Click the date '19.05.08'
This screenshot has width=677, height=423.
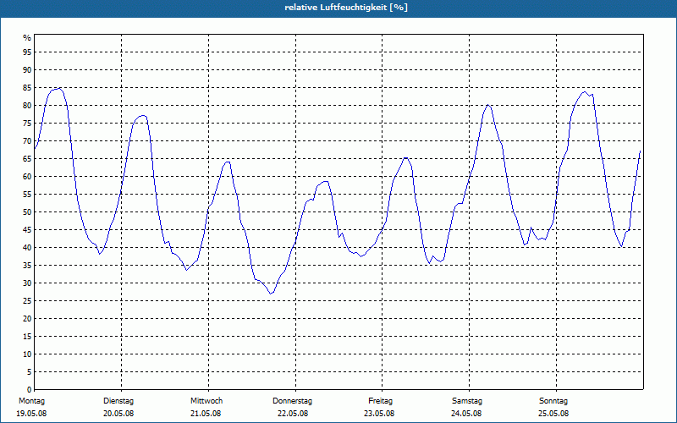(x=31, y=414)
